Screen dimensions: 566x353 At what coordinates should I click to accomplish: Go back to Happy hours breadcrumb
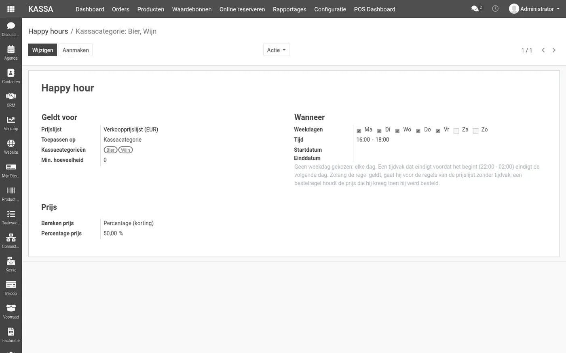pos(48,31)
